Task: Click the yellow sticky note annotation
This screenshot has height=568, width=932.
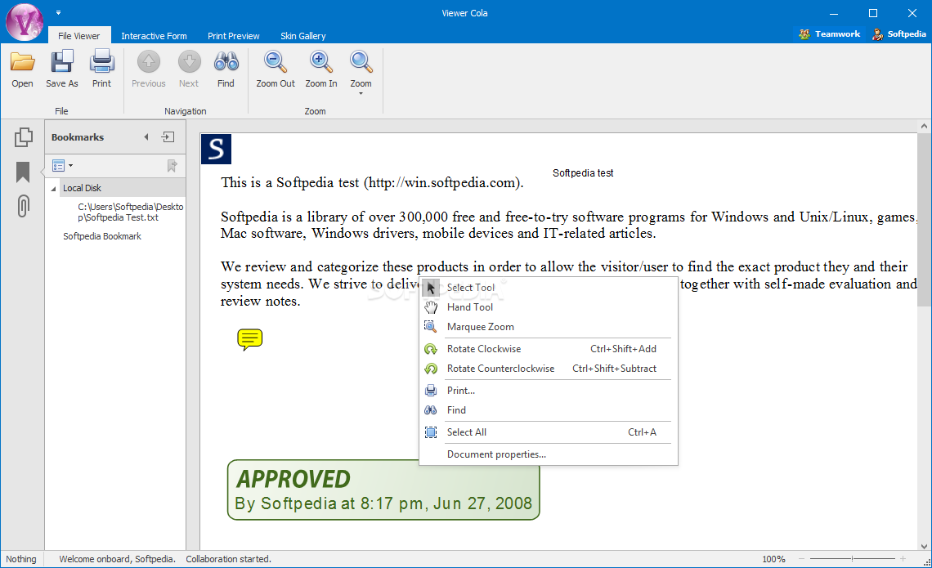Action: click(249, 339)
